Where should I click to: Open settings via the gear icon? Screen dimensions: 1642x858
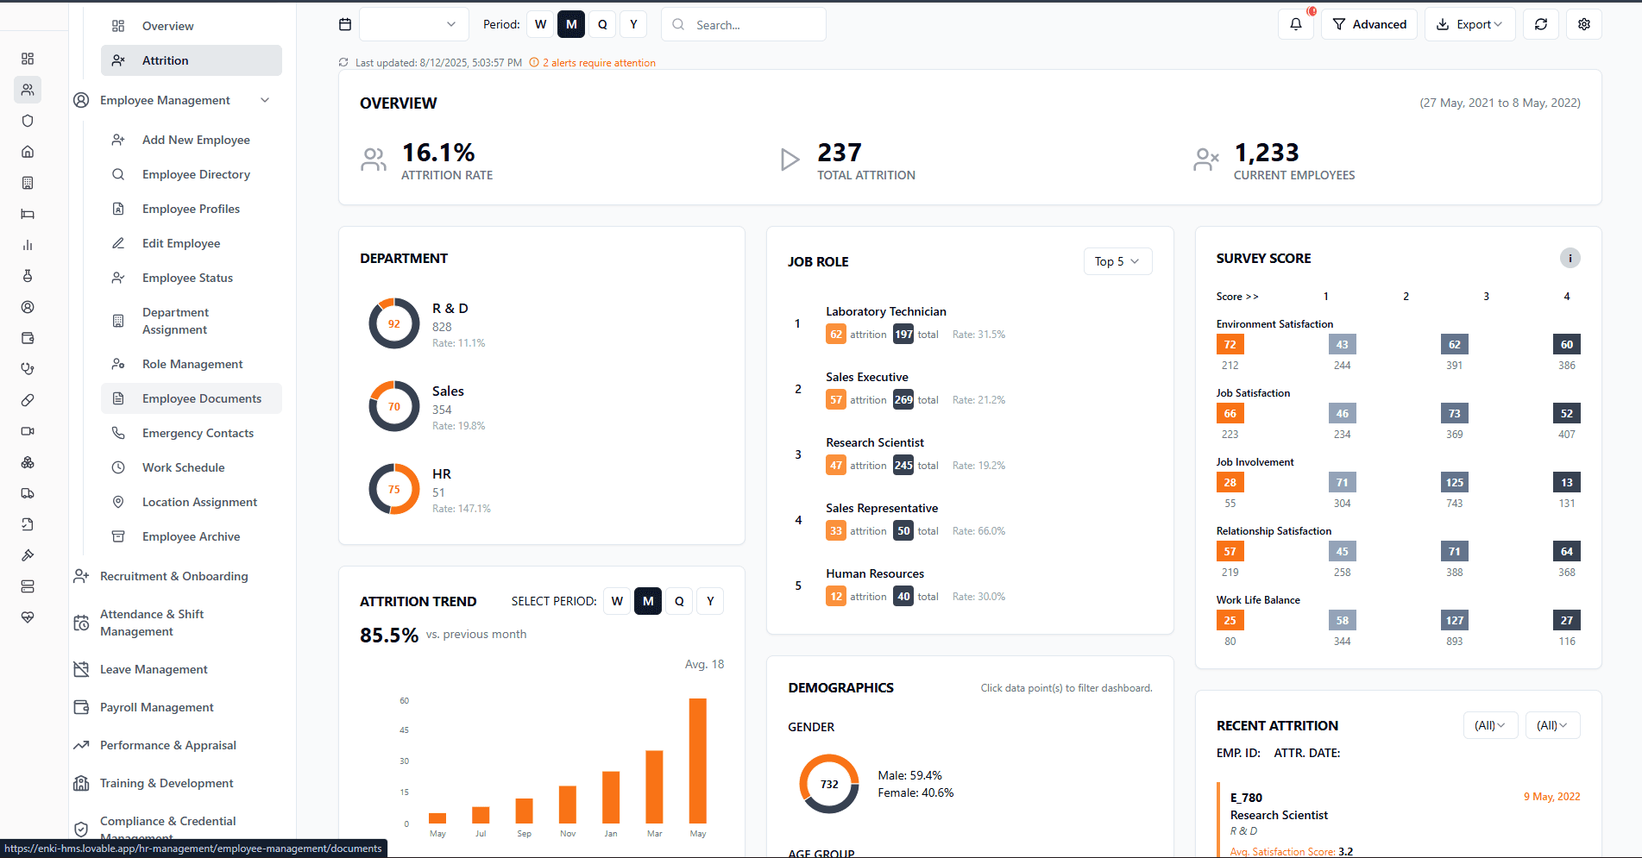coord(1584,25)
